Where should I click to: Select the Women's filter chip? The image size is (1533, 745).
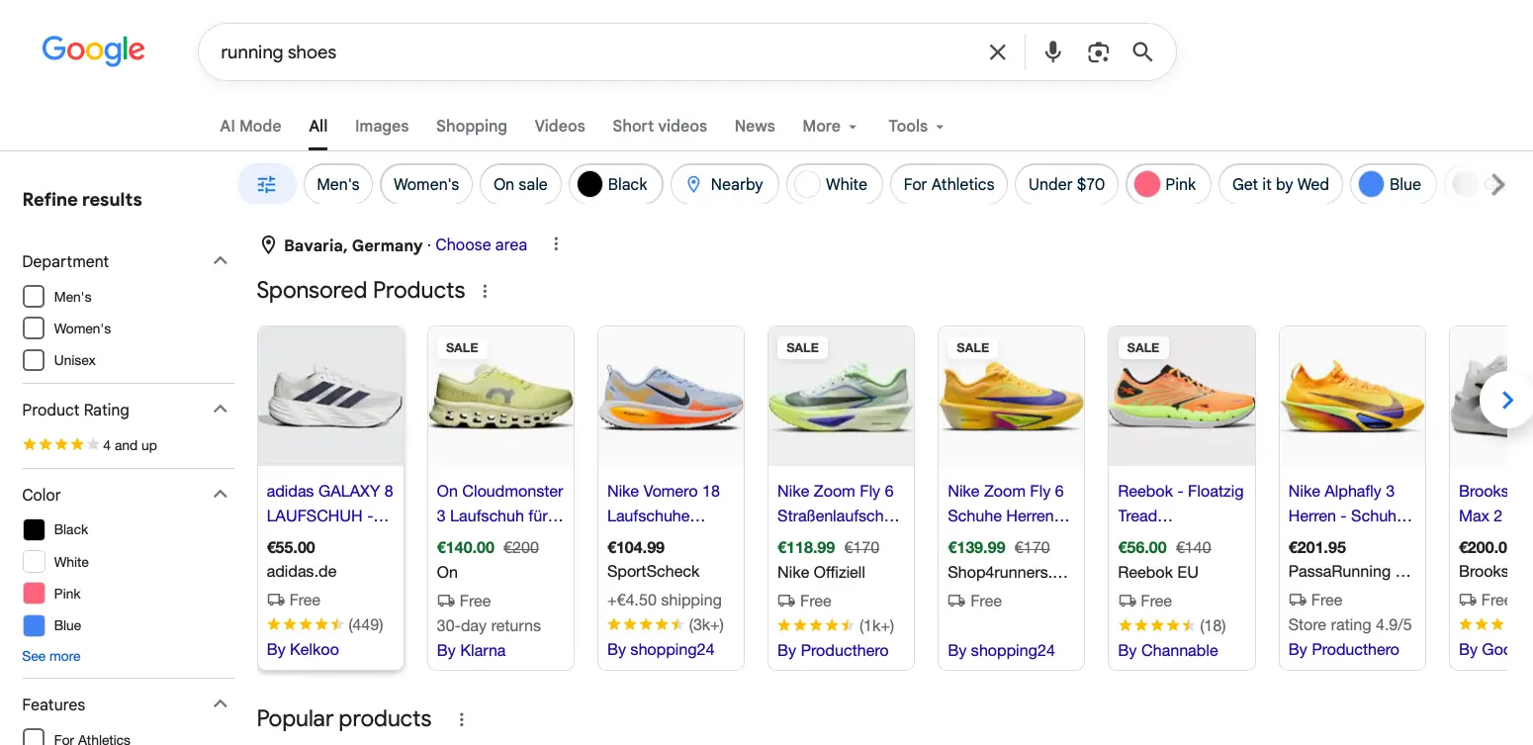click(x=426, y=184)
